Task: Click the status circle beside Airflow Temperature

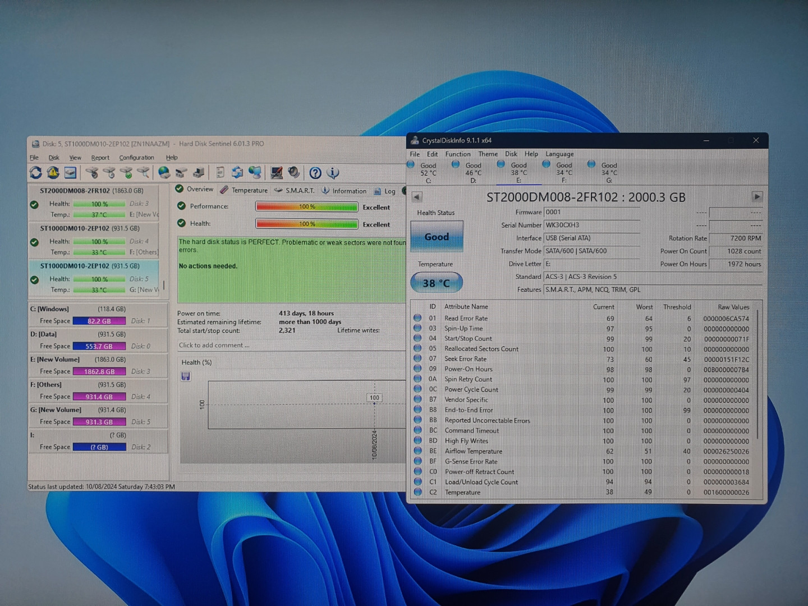Action: (x=417, y=451)
